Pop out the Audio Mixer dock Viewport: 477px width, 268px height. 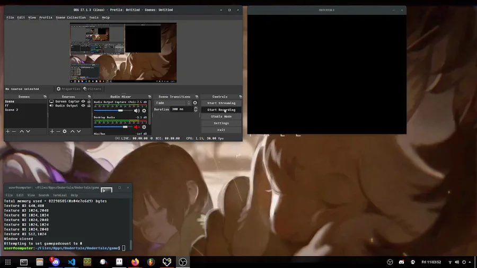[x=149, y=96]
